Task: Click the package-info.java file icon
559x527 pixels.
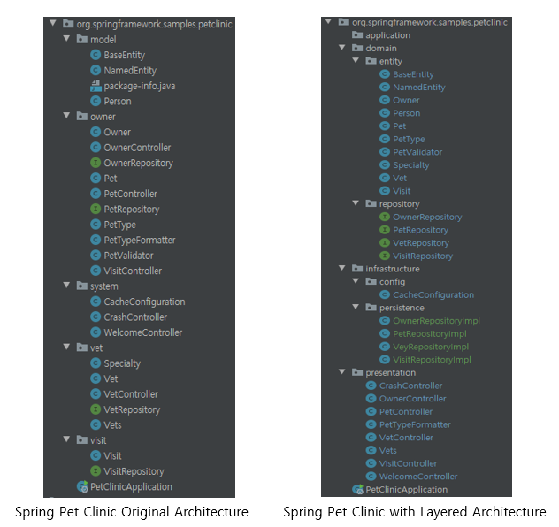Action: coord(96,86)
